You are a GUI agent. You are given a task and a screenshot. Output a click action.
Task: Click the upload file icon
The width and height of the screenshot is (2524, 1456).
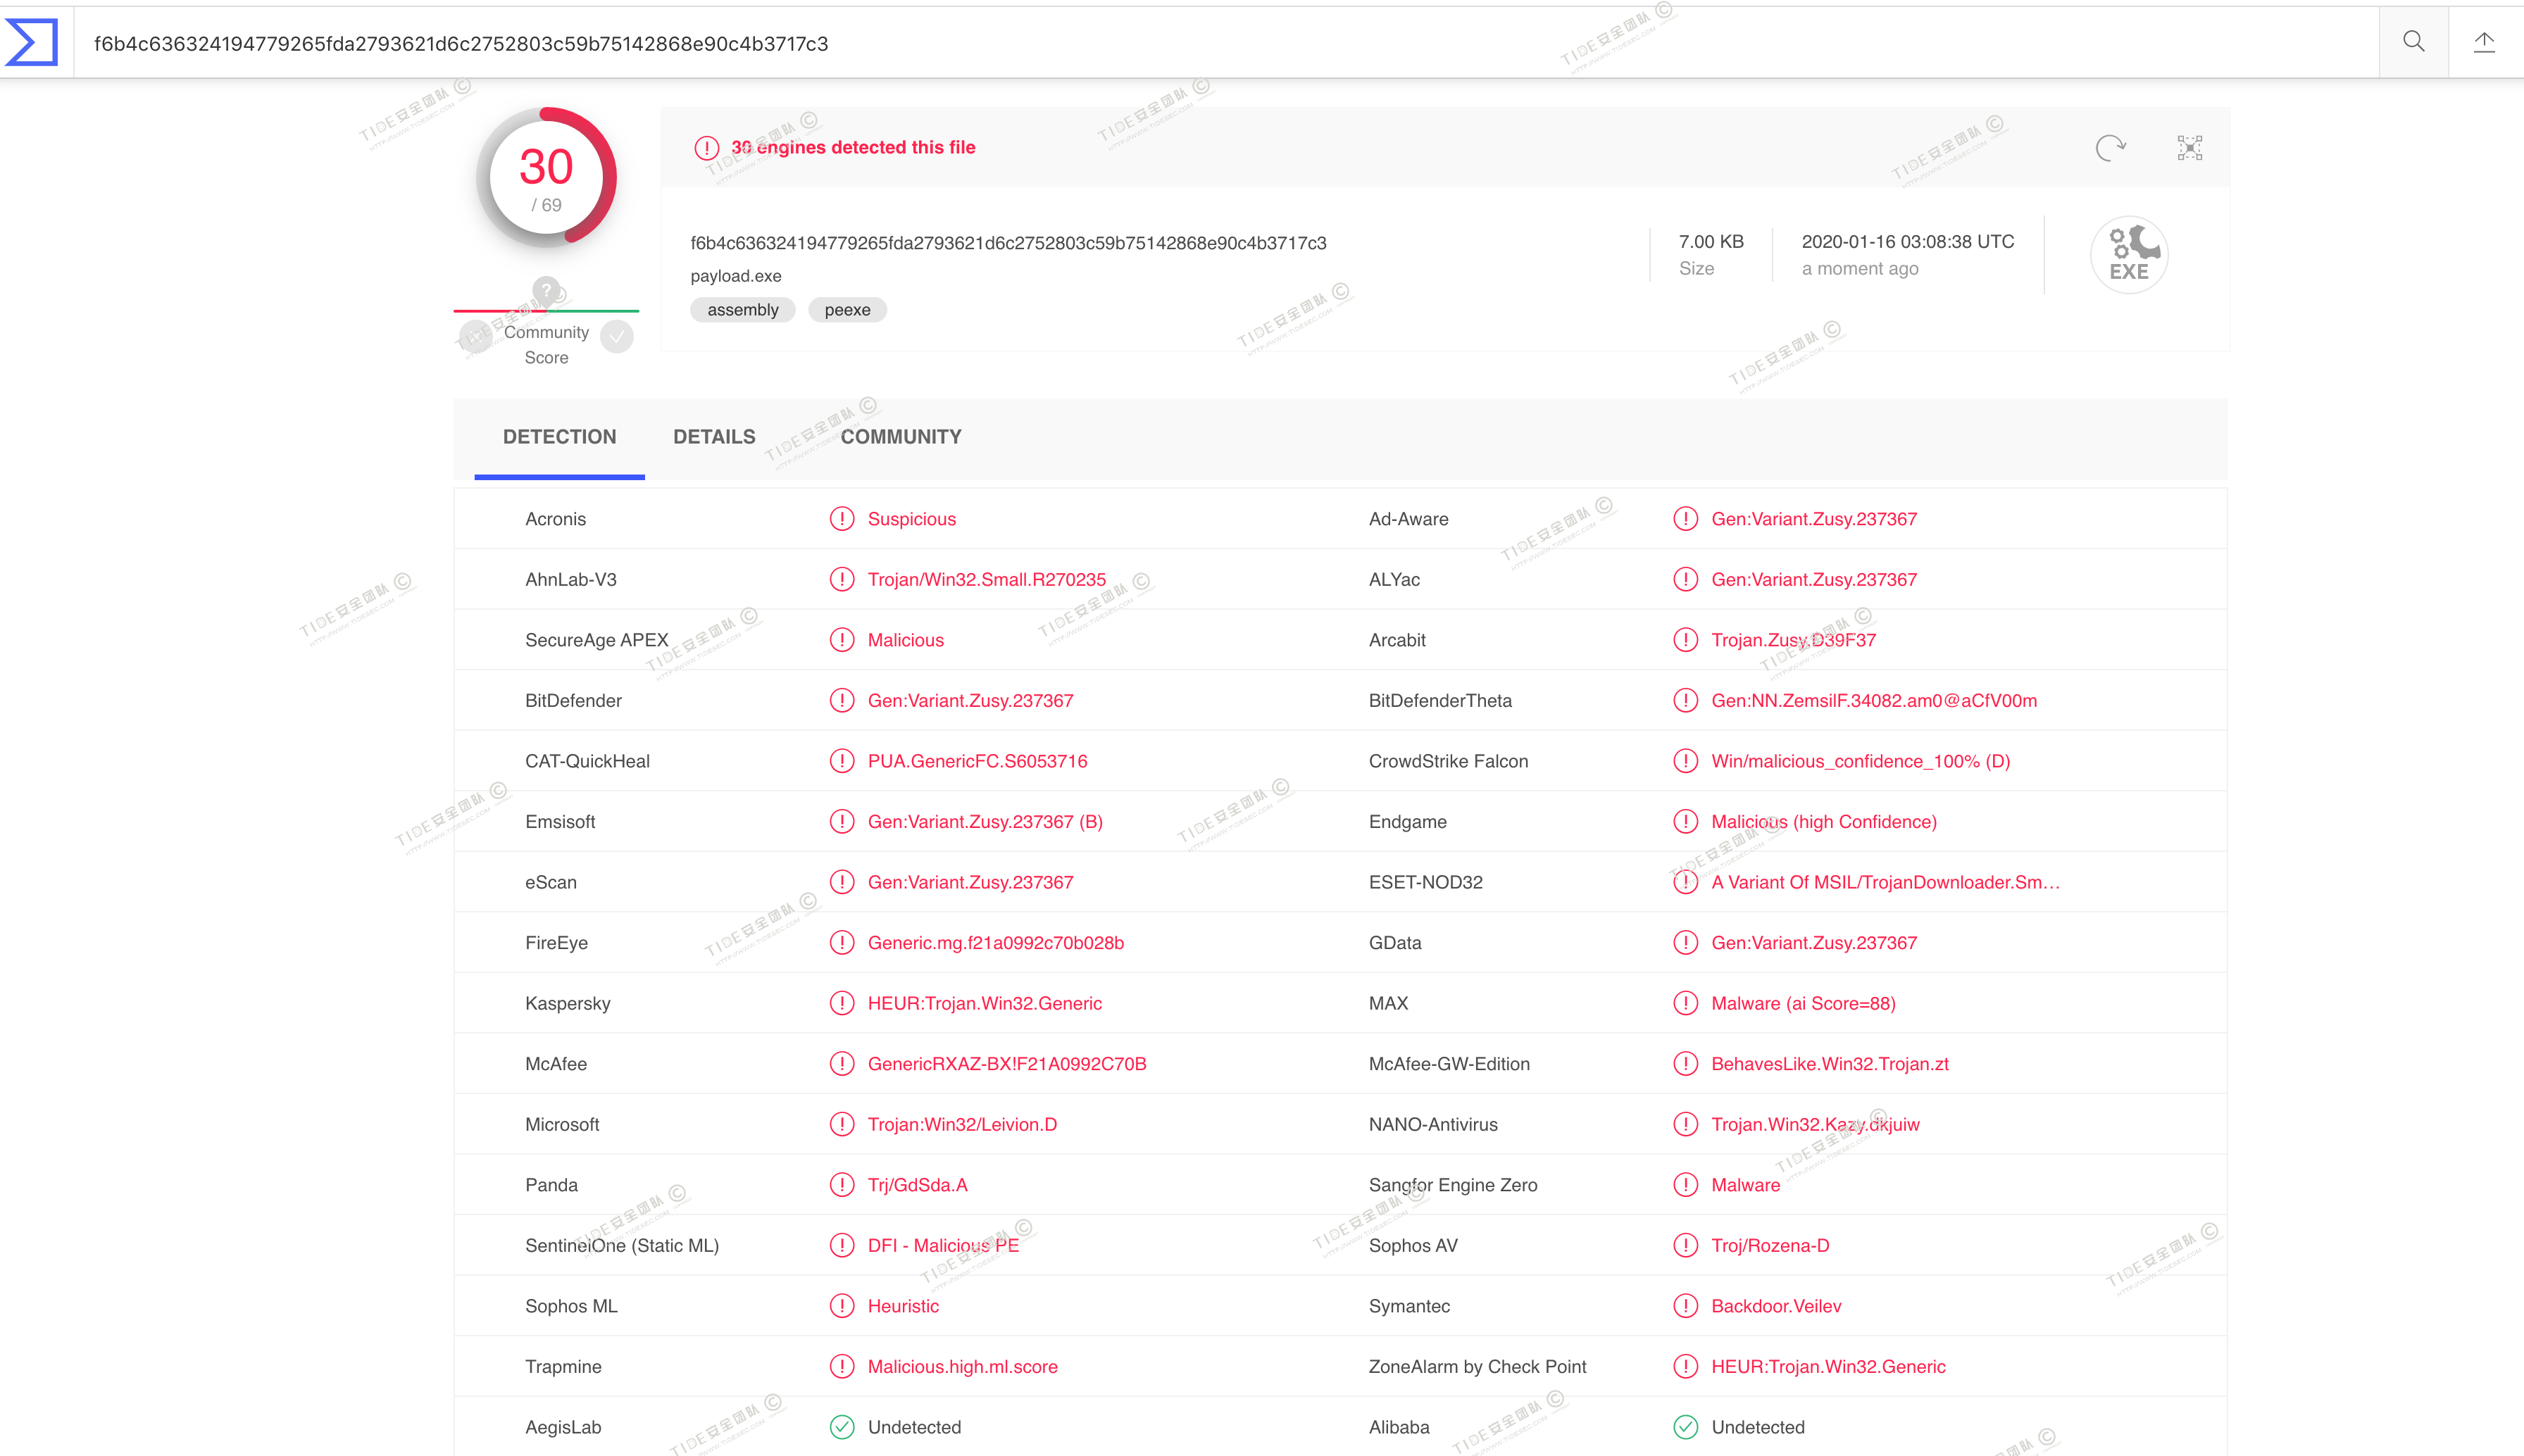2484,42
